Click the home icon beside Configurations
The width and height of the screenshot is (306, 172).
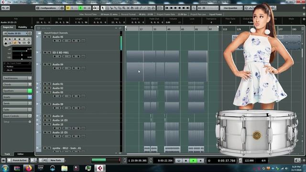[x=62, y=8]
